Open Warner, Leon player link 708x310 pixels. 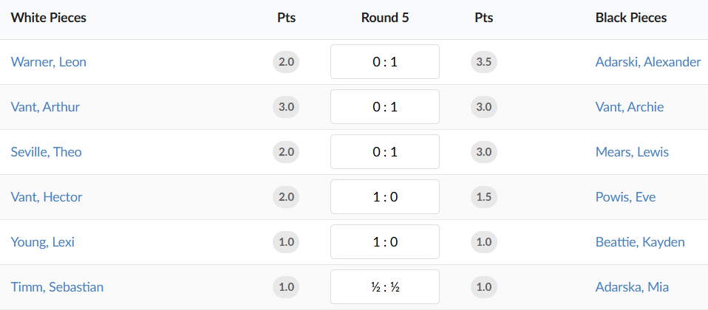[49, 62]
